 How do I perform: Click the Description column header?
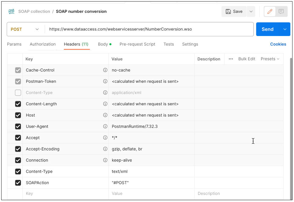click(x=209, y=59)
